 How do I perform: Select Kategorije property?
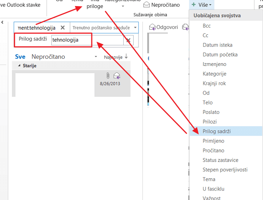pyautogui.click(x=214, y=74)
